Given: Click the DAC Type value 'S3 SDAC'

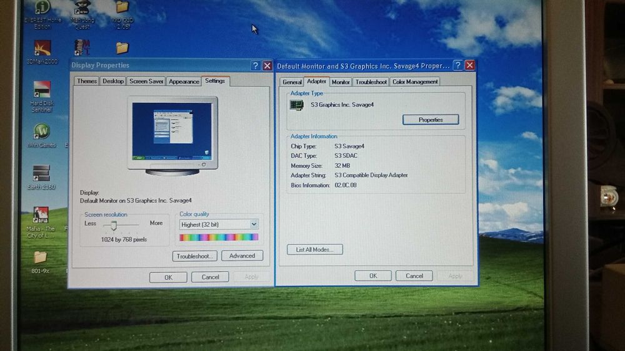Looking at the screenshot, I should 346,156.
